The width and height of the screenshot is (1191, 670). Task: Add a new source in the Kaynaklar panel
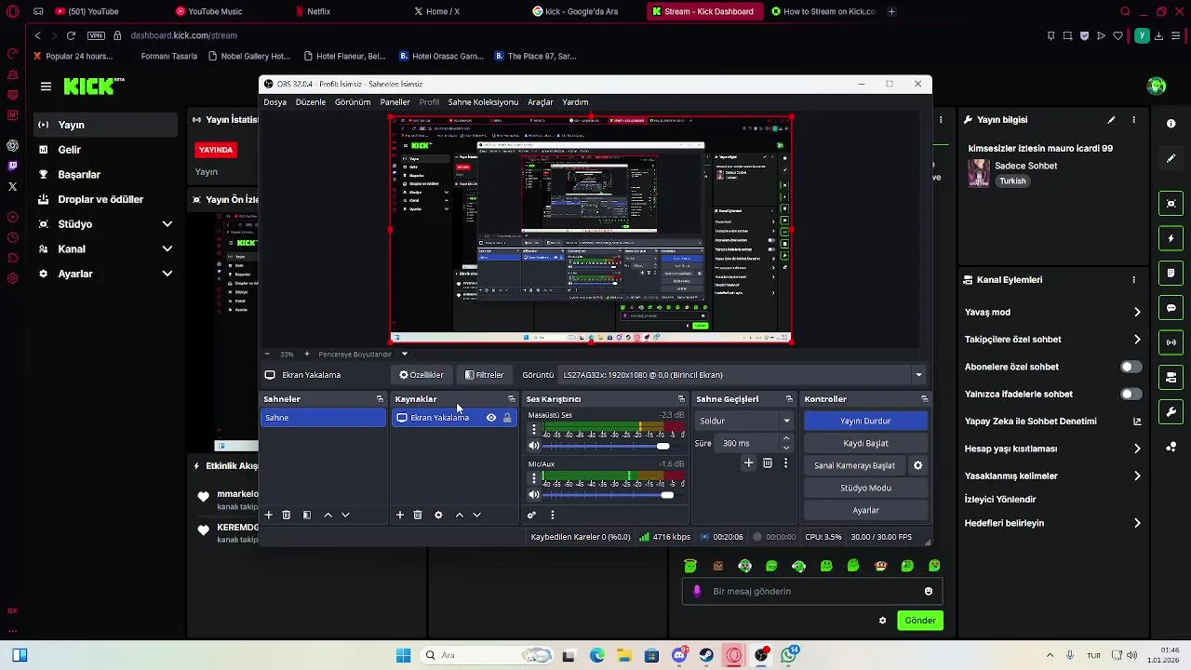pyautogui.click(x=400, y=515)
